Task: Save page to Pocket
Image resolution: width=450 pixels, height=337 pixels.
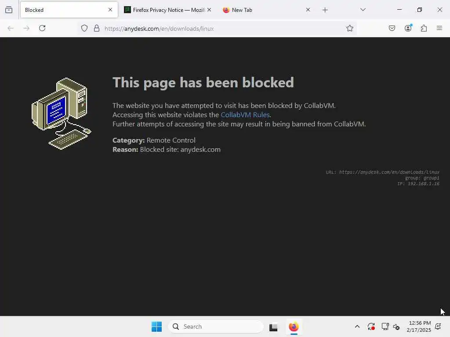Action: (x=392, y=28)
